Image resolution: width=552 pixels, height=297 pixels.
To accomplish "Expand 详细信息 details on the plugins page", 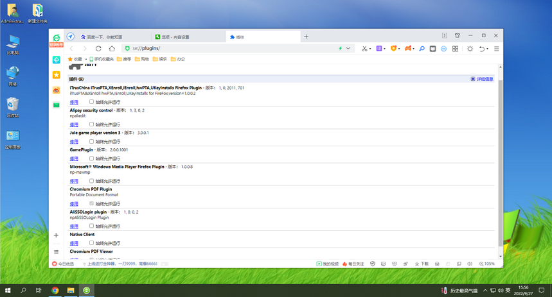I will point(482,79).
